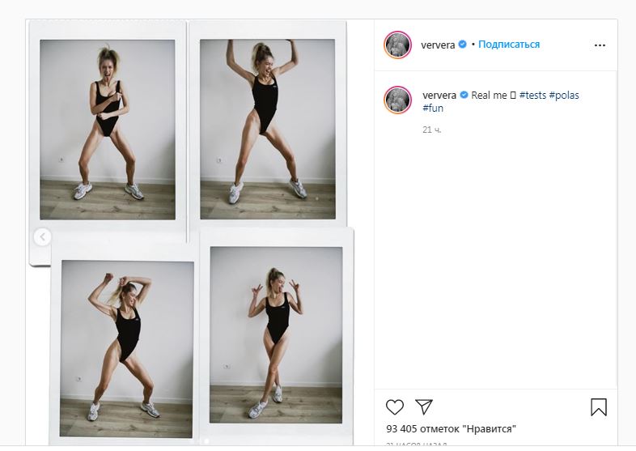
Task: Like the post with the heart icon
Action: tap(395, 406)
